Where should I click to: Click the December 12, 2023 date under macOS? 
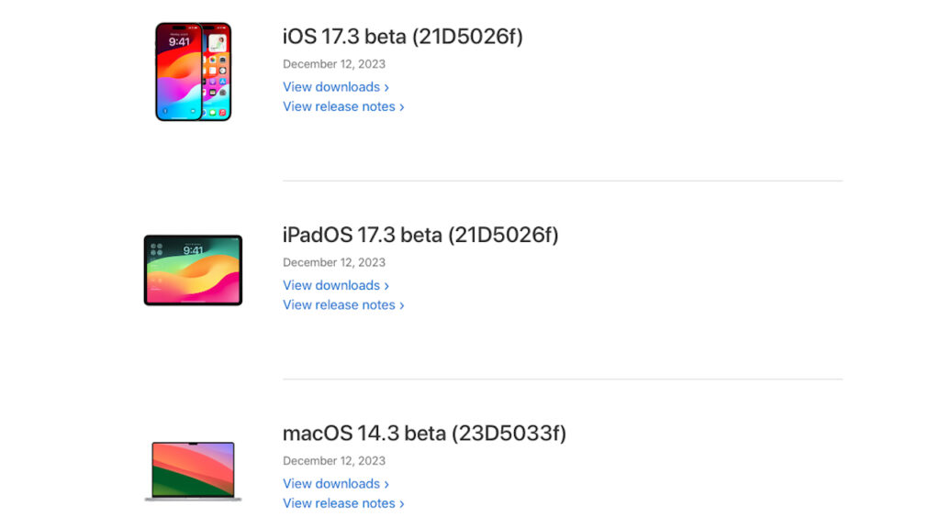(x=333, y=460)
